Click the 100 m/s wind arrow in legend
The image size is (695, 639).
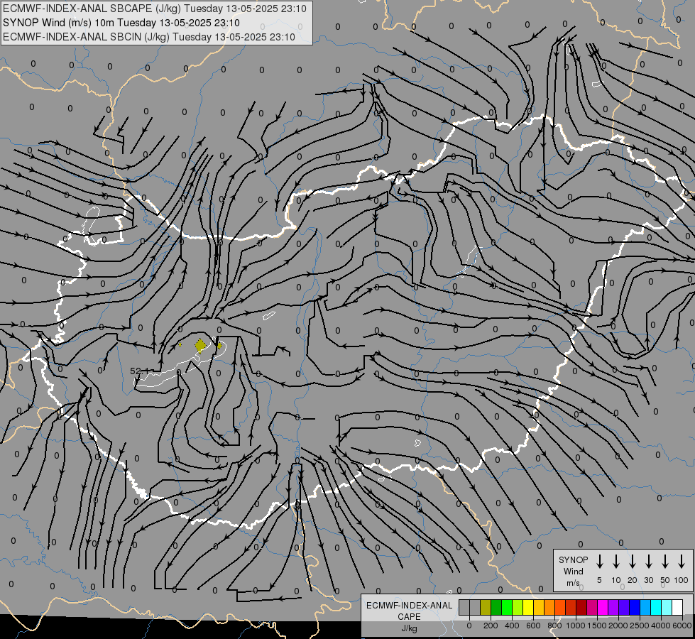[x=682, y=562]
